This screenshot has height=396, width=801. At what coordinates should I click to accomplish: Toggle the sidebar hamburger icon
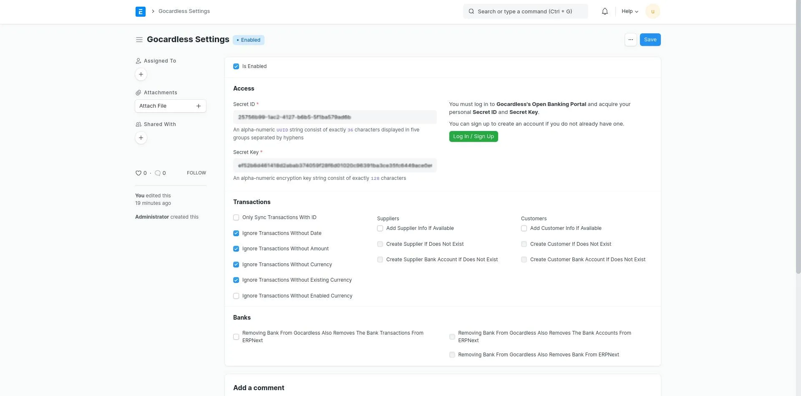(x=139, y=40)
